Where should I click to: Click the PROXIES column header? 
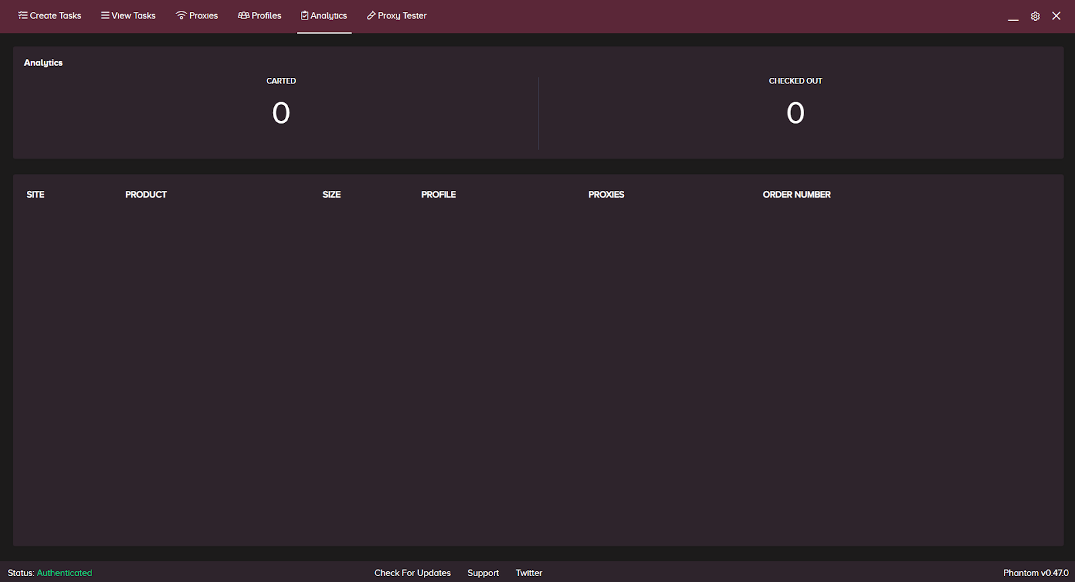click(606, 194)
